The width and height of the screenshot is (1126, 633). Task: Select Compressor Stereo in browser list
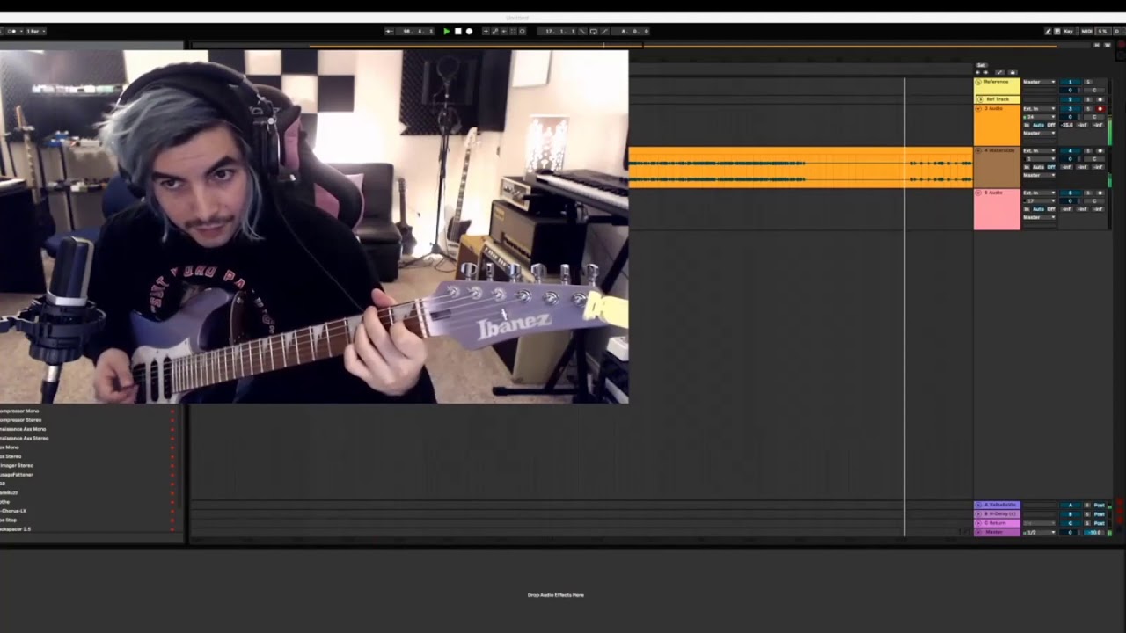coord(21,420)
